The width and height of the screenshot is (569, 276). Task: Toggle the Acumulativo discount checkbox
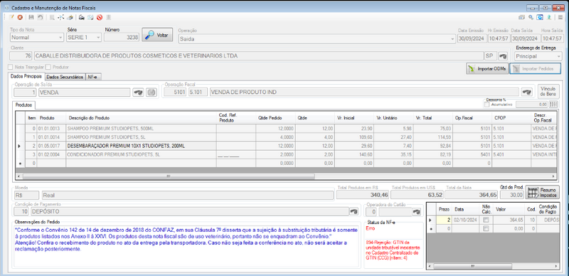[x=487, y=105]
